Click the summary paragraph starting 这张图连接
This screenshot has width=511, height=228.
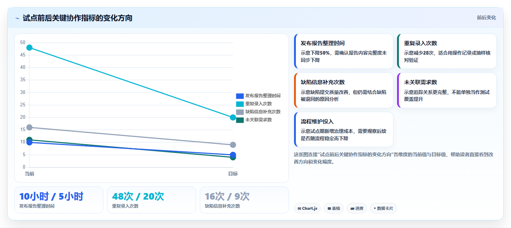click(394, 158)
